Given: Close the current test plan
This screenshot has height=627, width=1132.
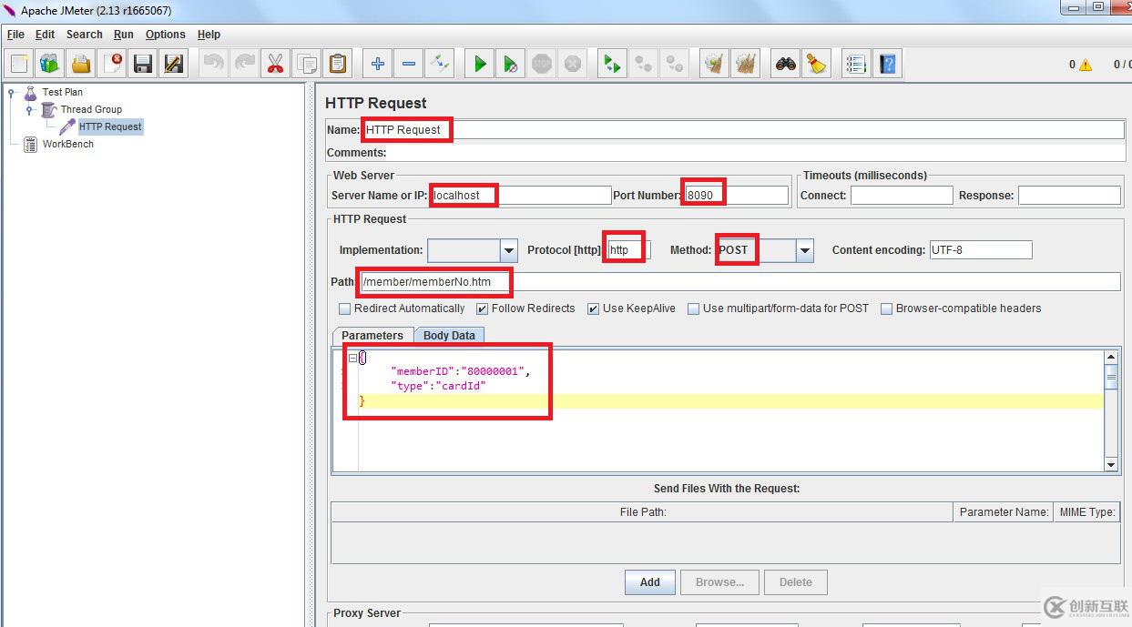Looking at the screenshot, I should click(112, 64).
